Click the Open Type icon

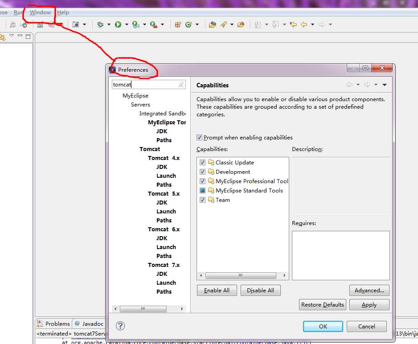(x=213, y=25)
